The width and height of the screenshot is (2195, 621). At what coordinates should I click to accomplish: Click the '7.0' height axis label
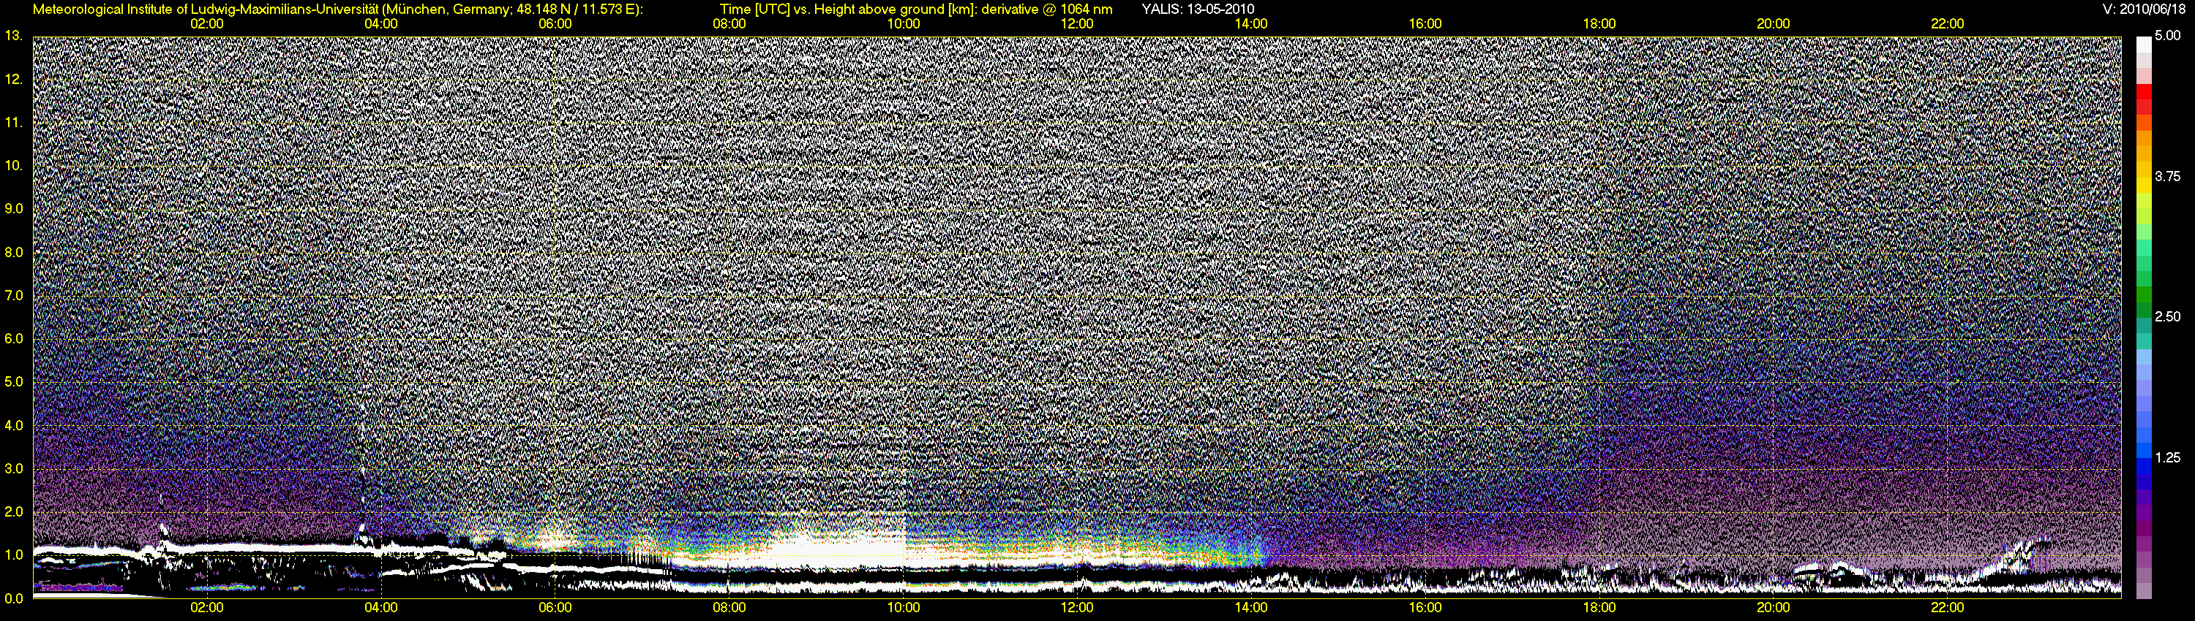pyautogui.click(x=14, y=295)
